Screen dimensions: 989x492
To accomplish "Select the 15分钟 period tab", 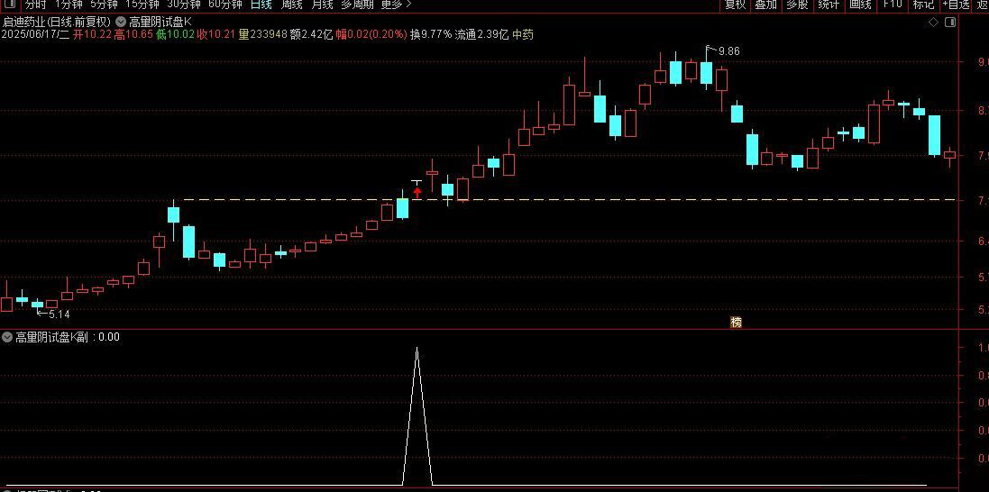I will pyautogui.click(x=142, y=5).
